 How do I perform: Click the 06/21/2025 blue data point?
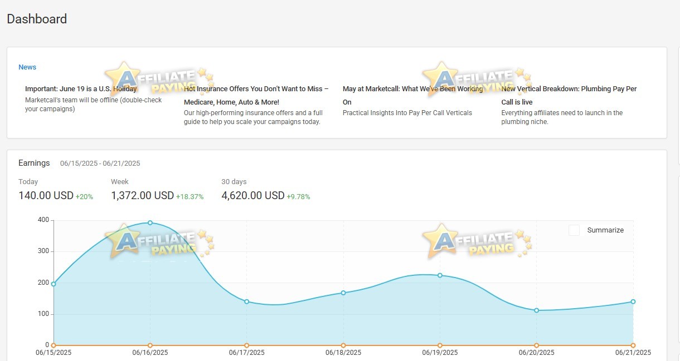[x=633, y=301]
